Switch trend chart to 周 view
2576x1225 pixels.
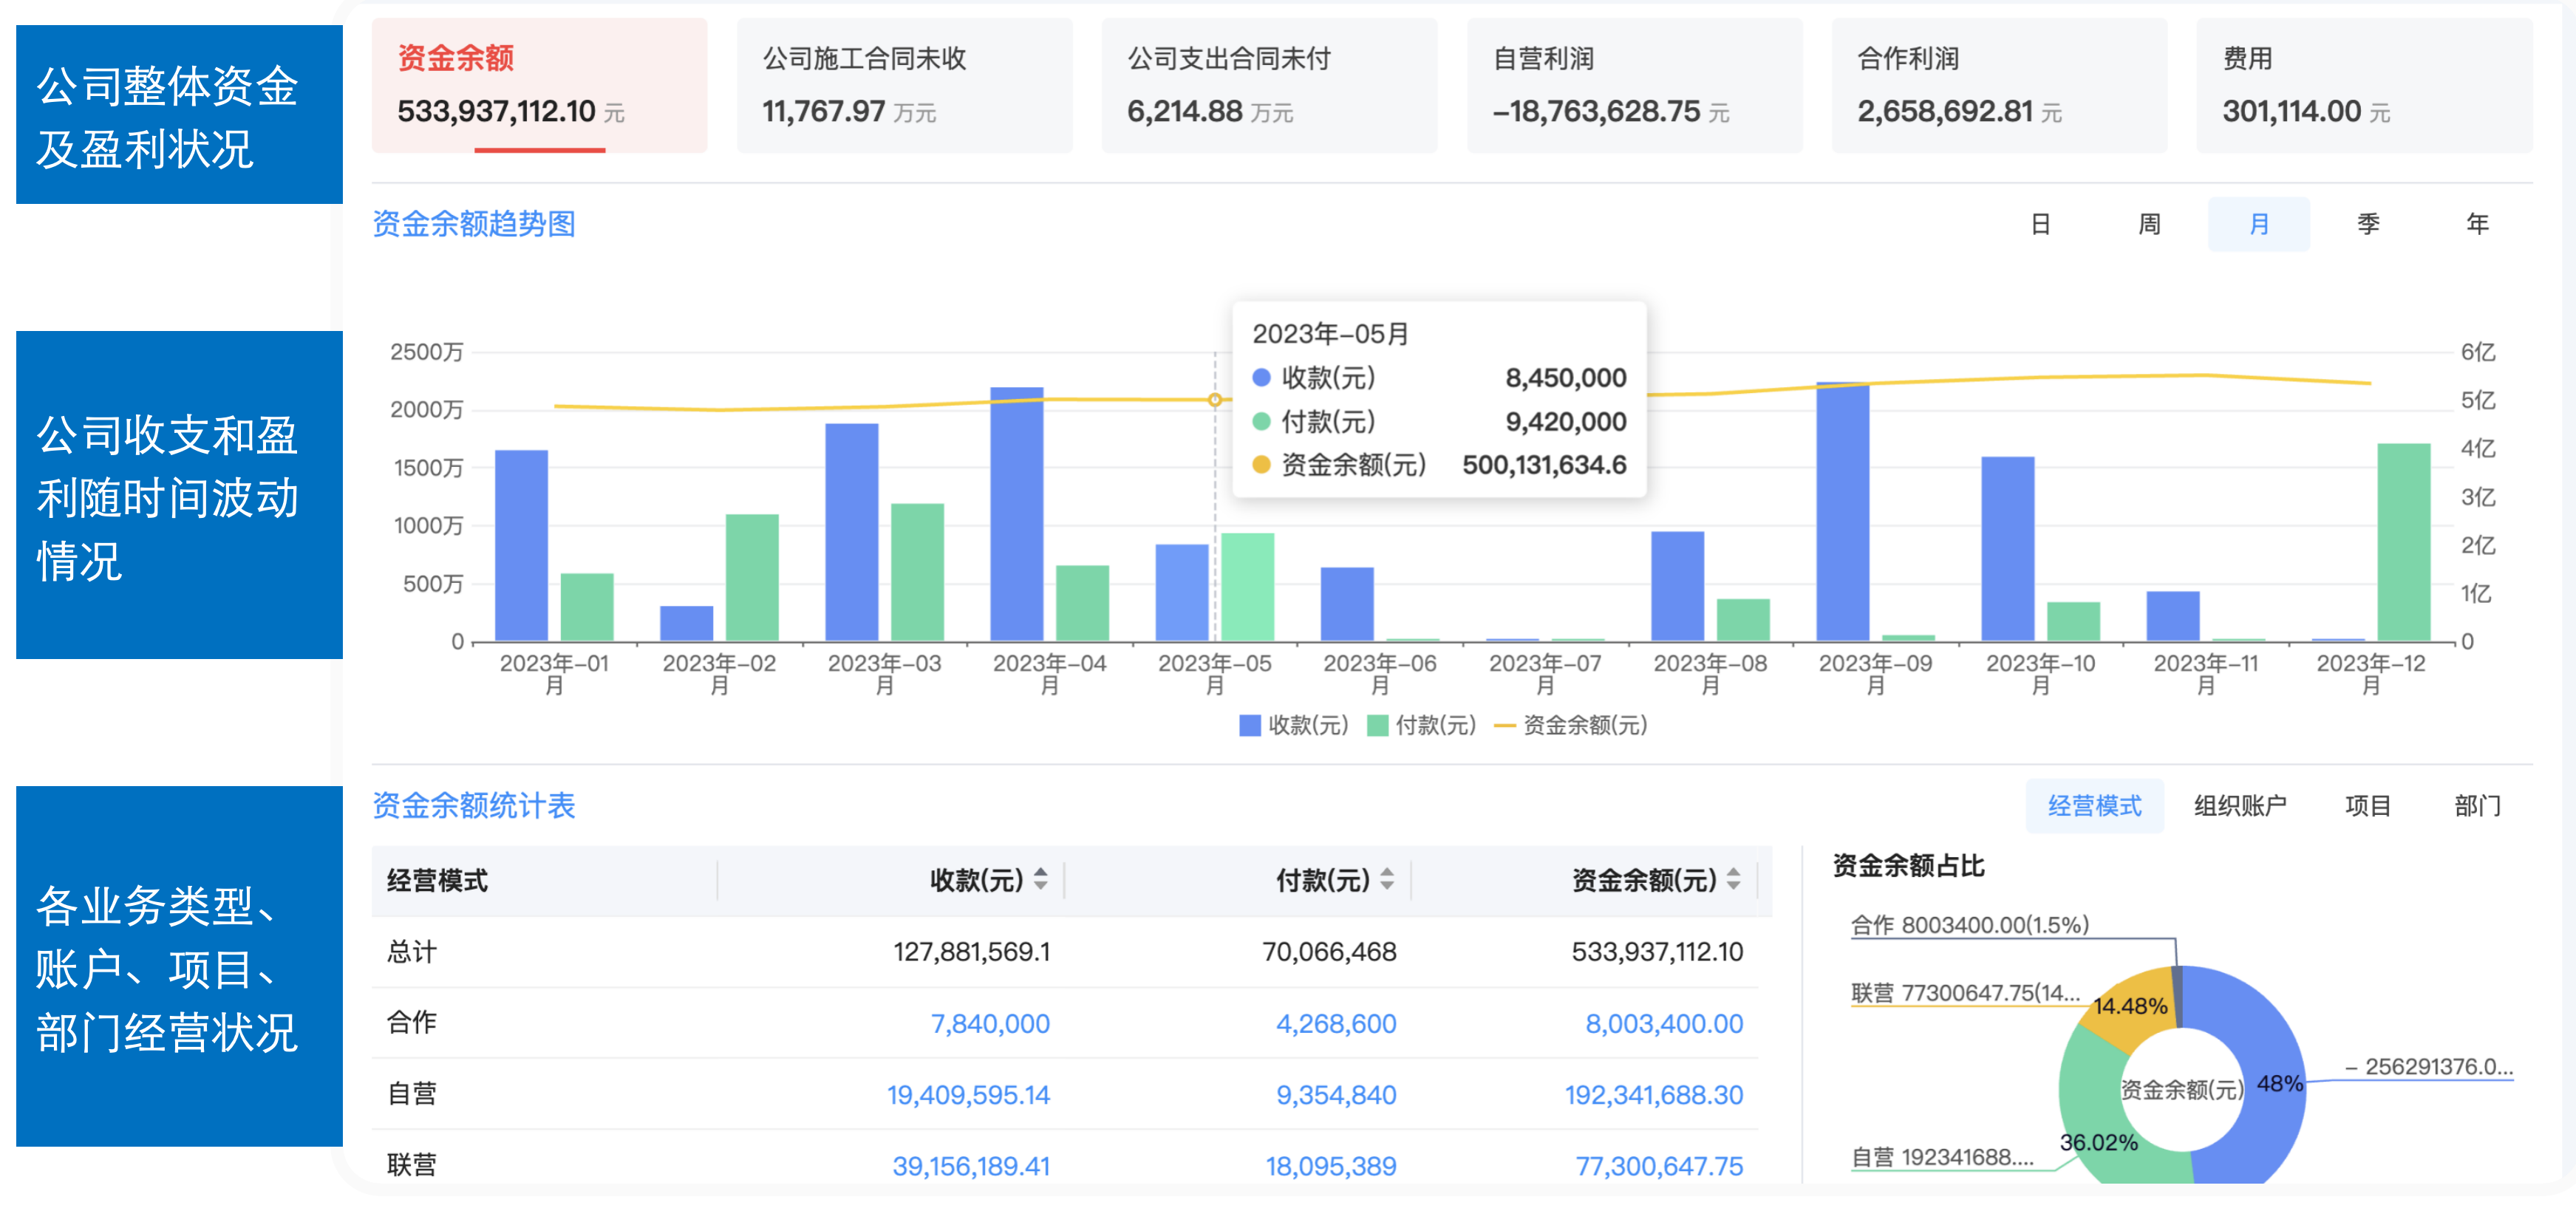[2149, 224]
